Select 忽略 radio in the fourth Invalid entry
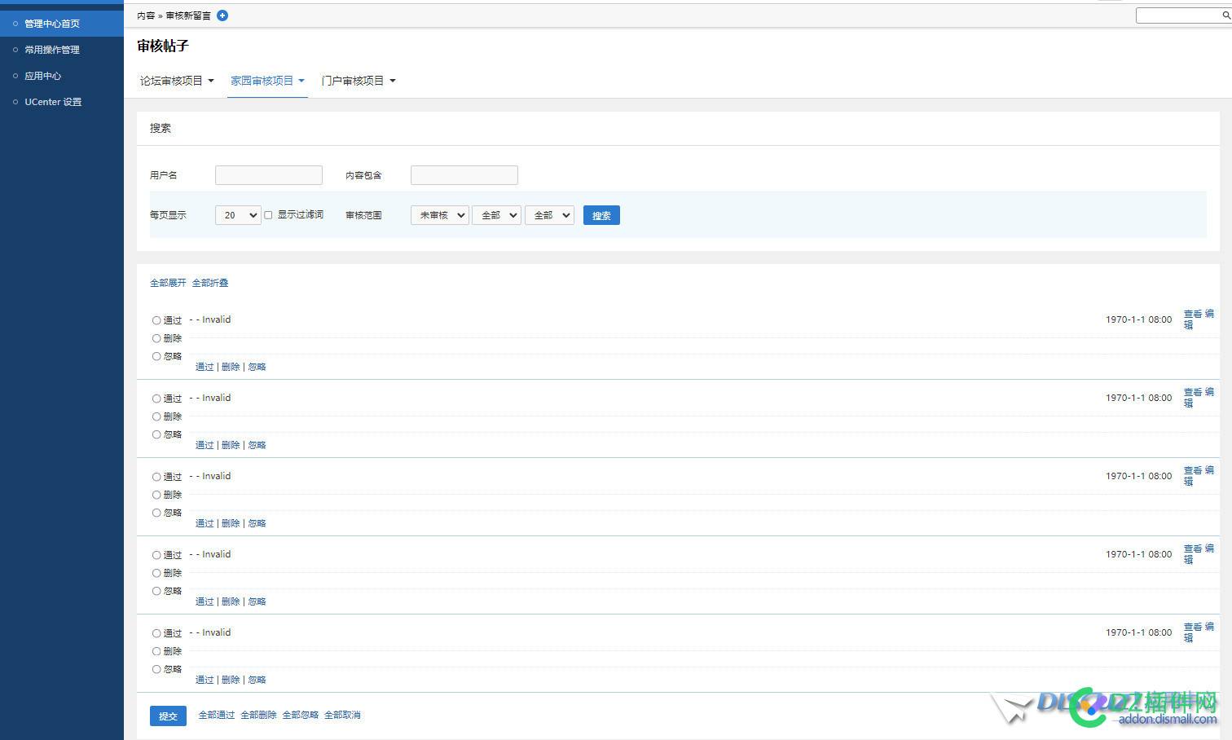Viewport: 1232px width, 740px height. click(156, 591)
